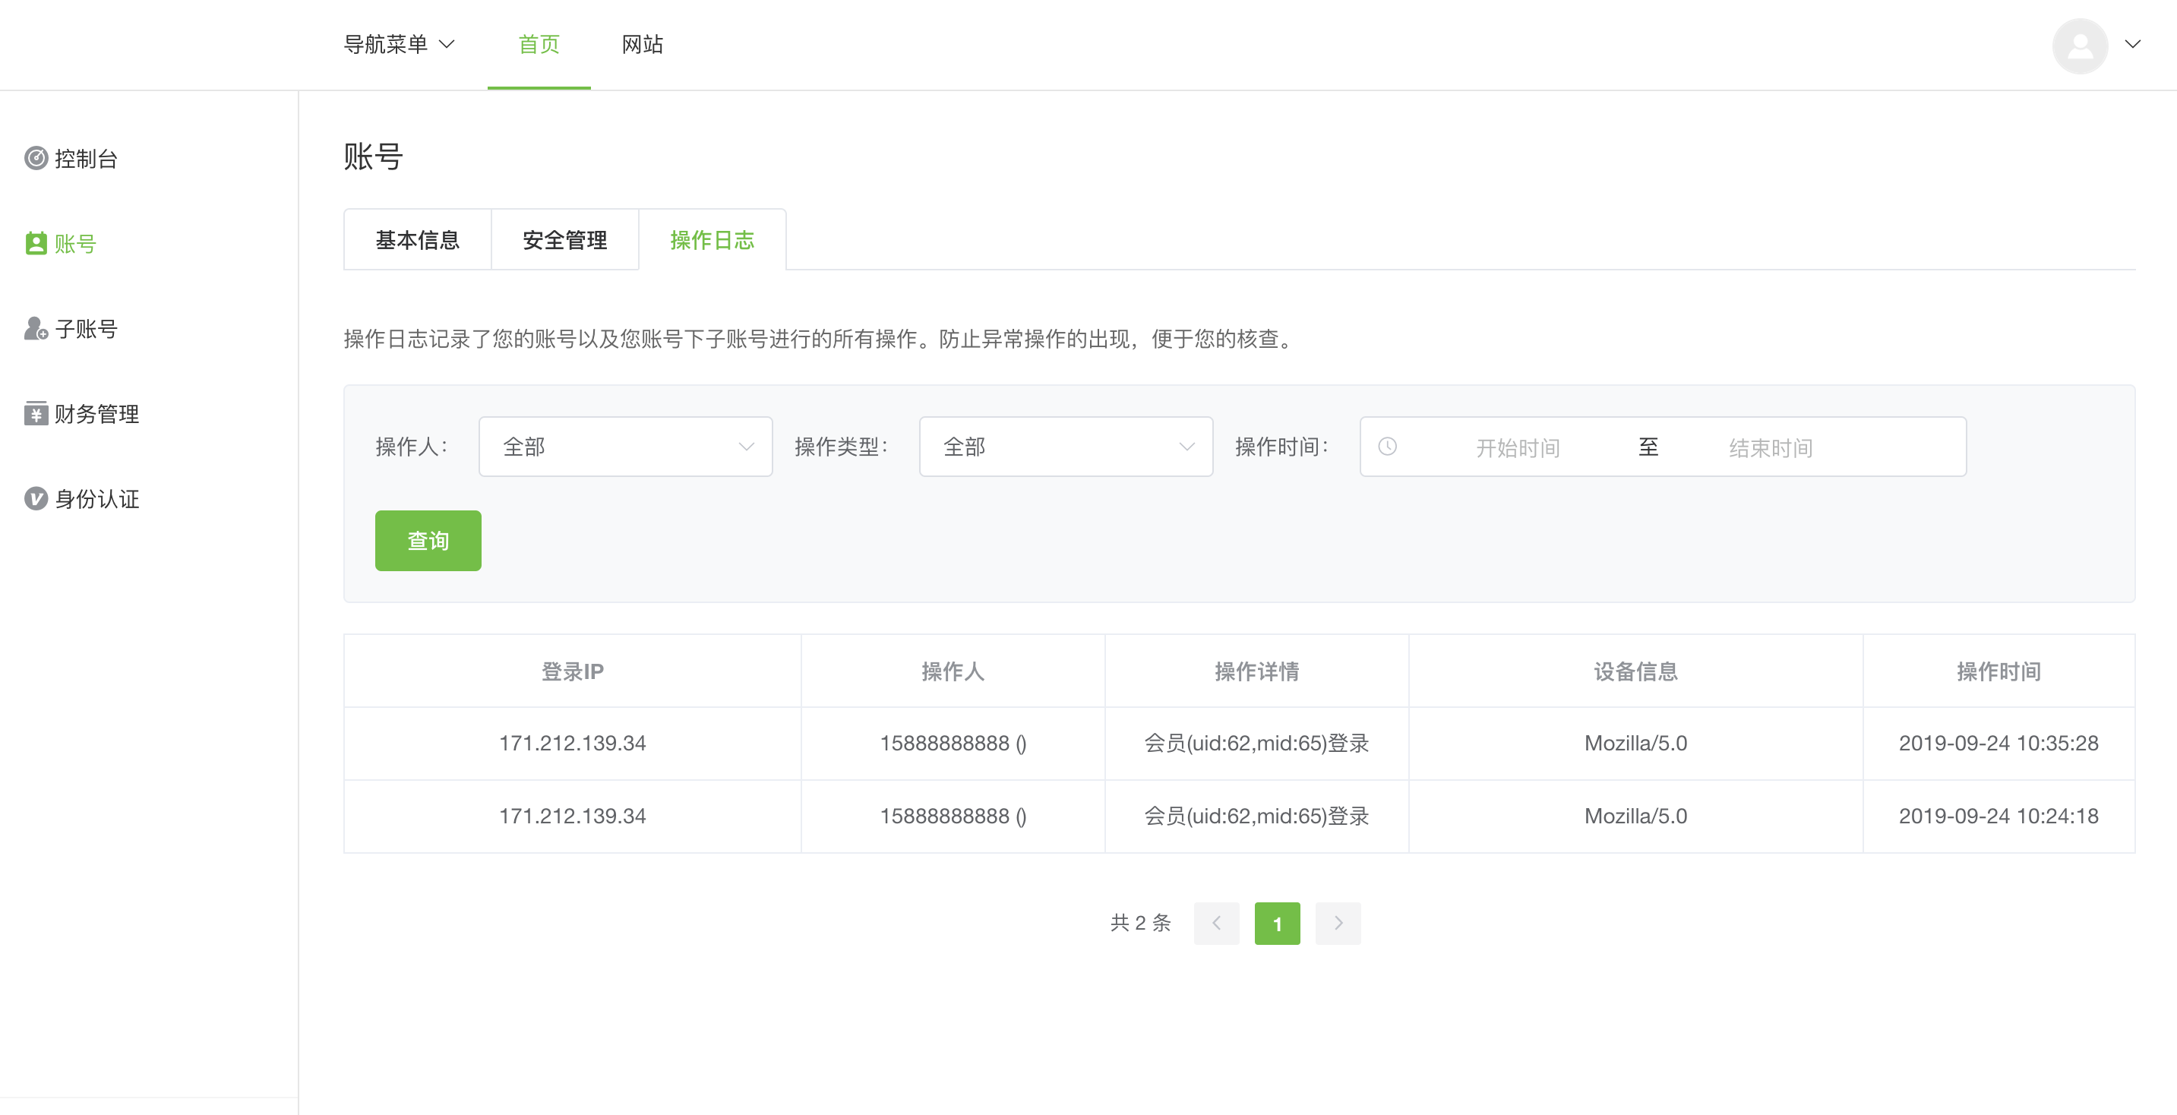Image resolution: width=2177 pixels, height=1115 pixels.
Task: Click the 账号 page heading
Action: (x=373, y=156)
